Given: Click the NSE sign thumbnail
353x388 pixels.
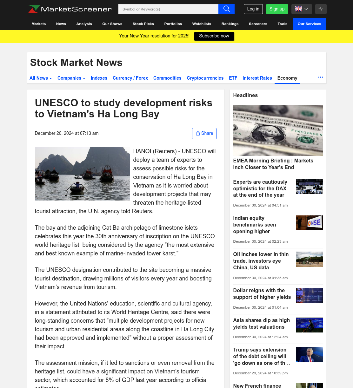Looking at the screenshot, I should tap(310, 223).
